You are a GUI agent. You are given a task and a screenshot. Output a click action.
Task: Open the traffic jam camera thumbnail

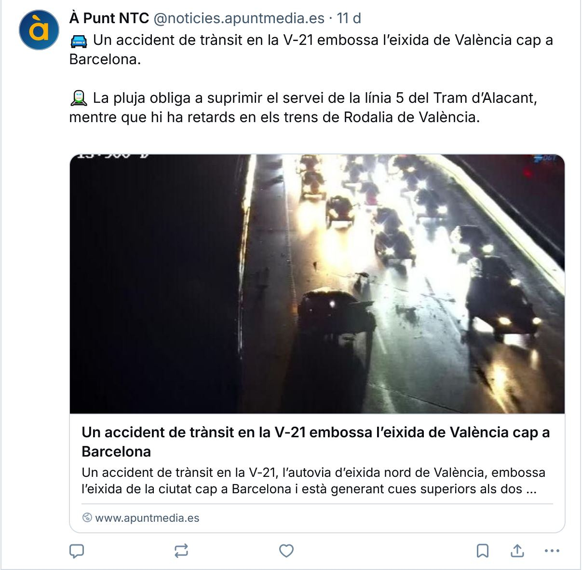tap(317, 284)
